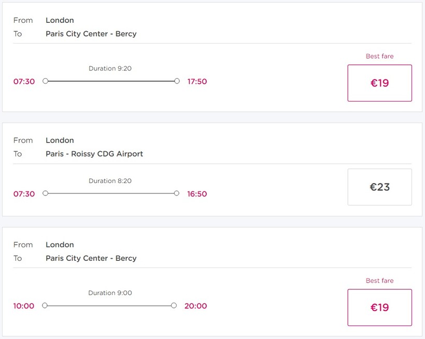Click the origin circle of the 9:20 duration trip
The height and width of the screenshot is (339, 425).
point(45,81)
